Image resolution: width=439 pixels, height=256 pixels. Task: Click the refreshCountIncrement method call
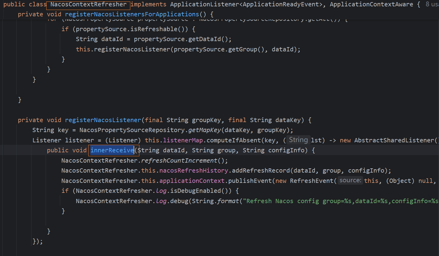click(179, 160)
